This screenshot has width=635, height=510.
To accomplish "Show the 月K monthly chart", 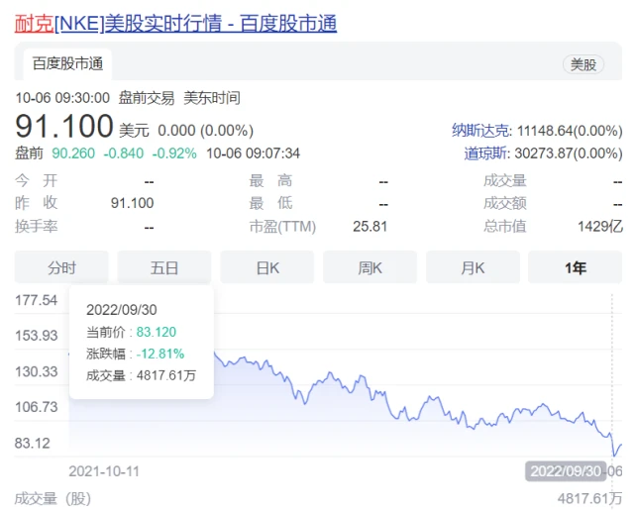I will tap(473, 267).
